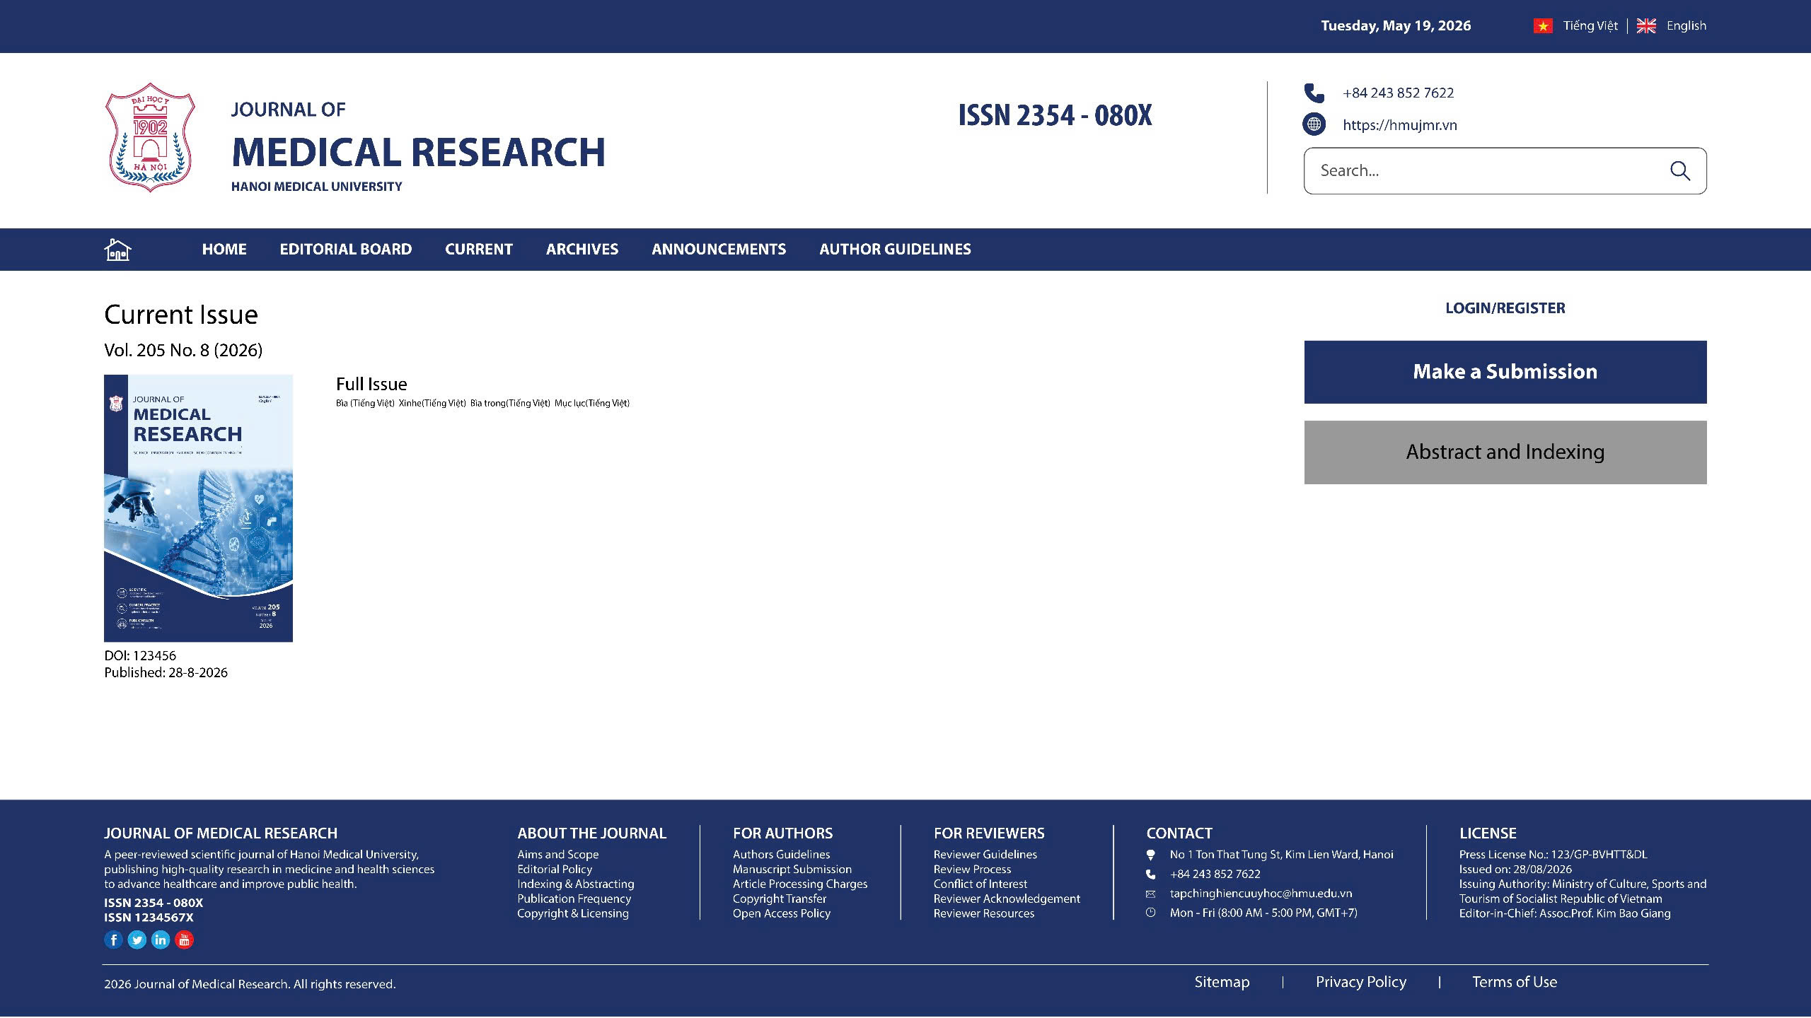Open the Mục lục (Tiếng Việt) file link

pyautogui.click(x=592, y=403)
